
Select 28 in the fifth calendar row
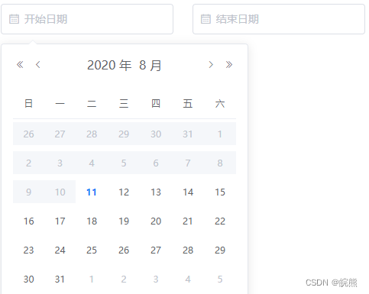(188, 250)
